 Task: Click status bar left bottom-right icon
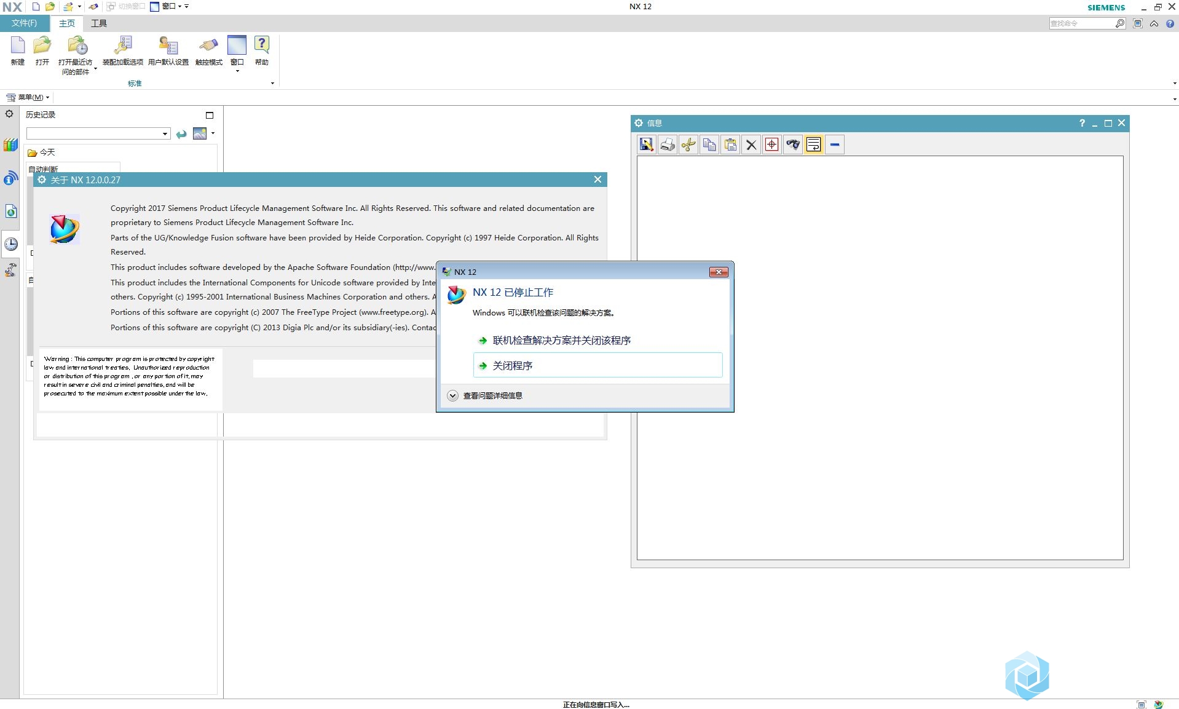[x=1142, y=705]
